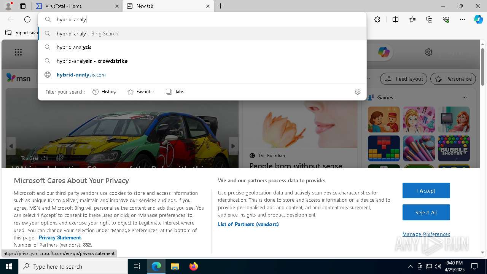Go to previous carousel slide
Viewport: 487px width, 274px height.
(11, 146)
